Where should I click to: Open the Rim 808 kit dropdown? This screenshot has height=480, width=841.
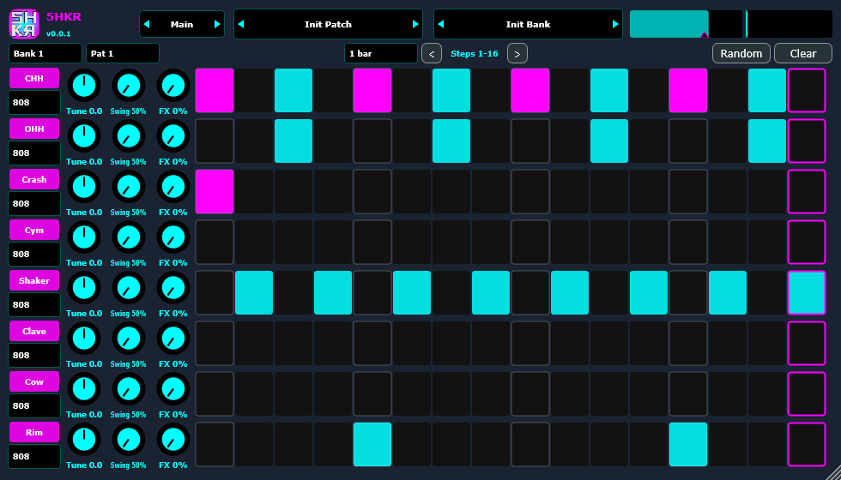click(x=34, y=456)
